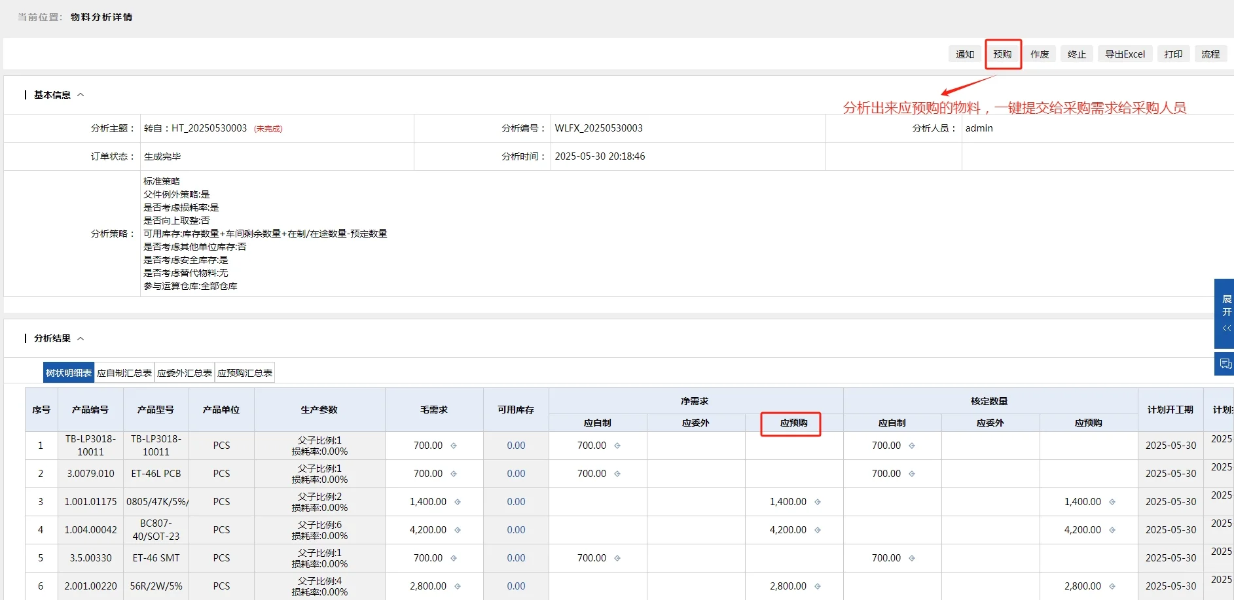This screenshot has height=600, width=1234.
Task: Click the subject text 转自：HT_20250530003
Action: [x=195, y=128]
